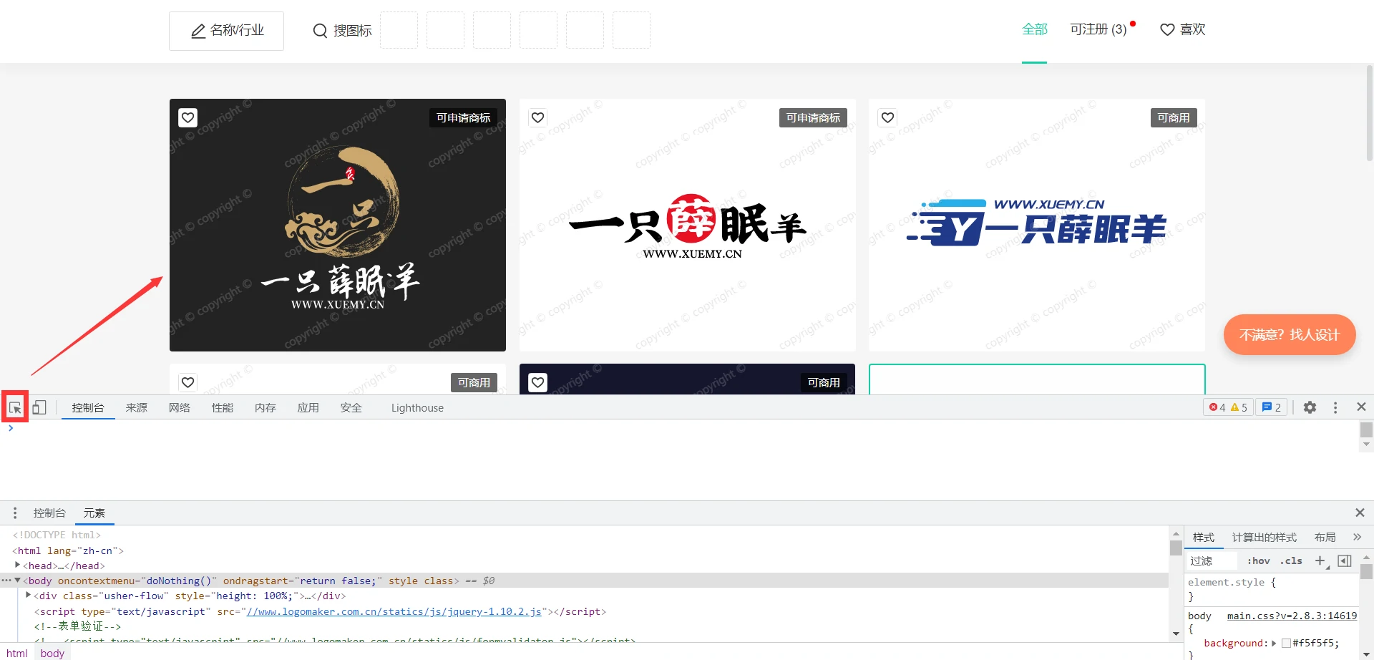The height and width of the screenshot is (660, 1374).
Task: Click elements tree scrollbar down arrow
Action: pos(1176,634)
